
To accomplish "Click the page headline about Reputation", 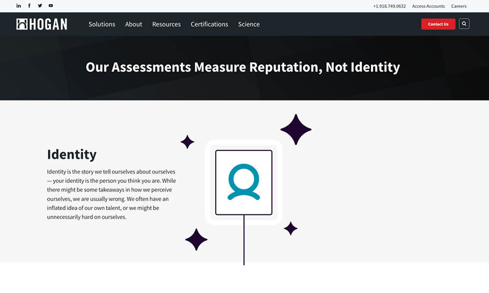I will 243,67.
